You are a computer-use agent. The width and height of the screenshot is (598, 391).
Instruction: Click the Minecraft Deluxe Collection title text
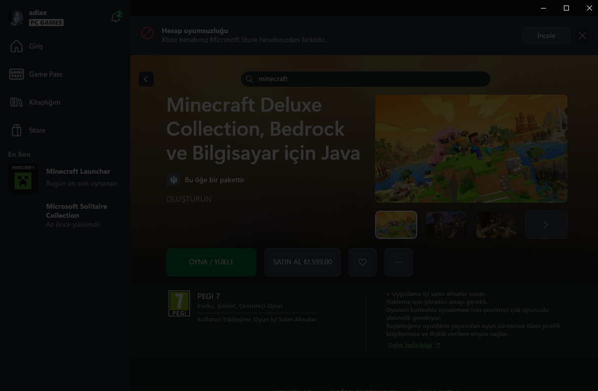[x=263, y=129]
